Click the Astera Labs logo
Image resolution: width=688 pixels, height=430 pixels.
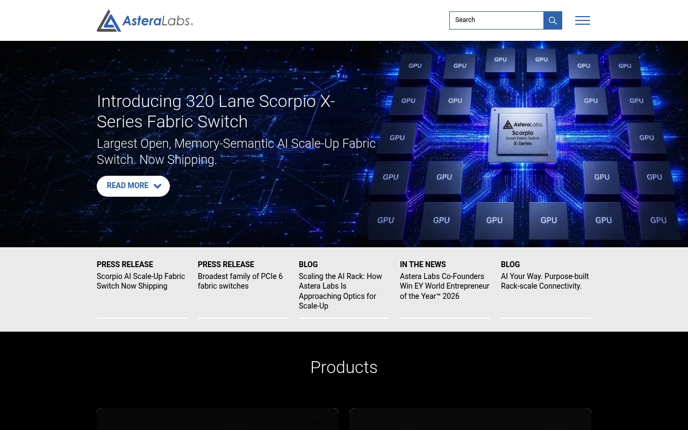145,20
